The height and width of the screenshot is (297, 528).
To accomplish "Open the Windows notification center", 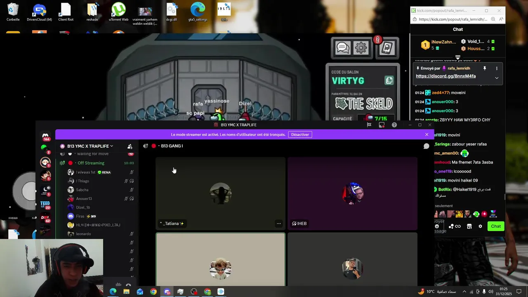I will (x=519, y=292).
